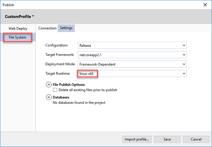Choose Web Deploy publish method

click(x=18, y=29)
